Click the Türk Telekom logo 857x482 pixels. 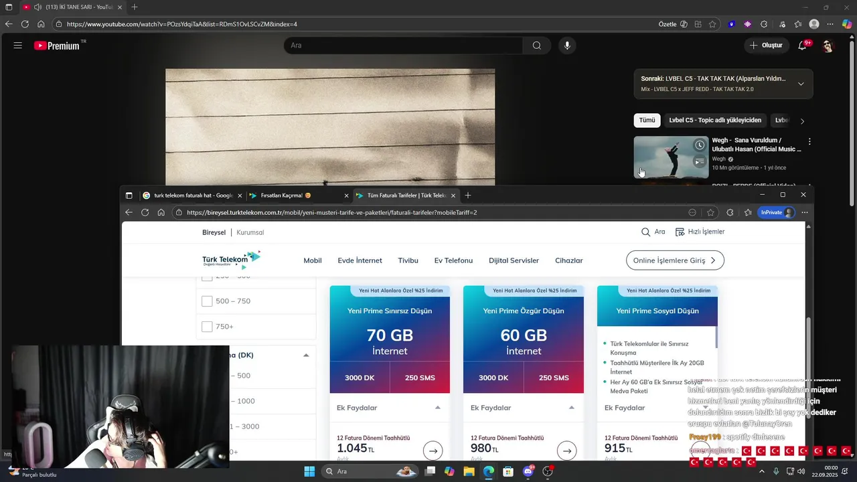pos(231,260)
